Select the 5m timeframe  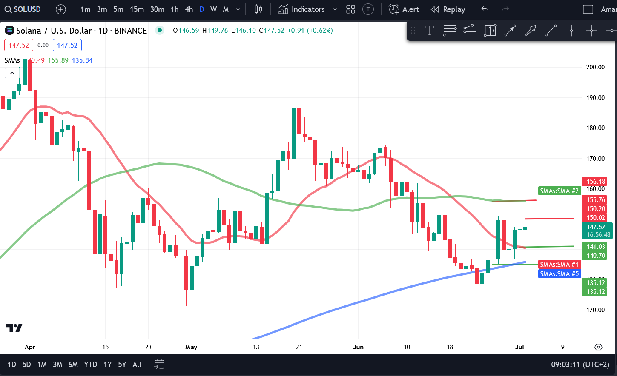[118, 9]
